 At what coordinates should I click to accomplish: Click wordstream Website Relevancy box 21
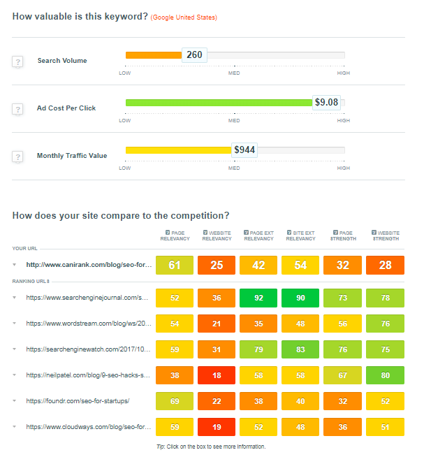coord(217,324)
